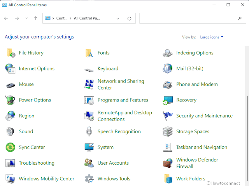Click the Windows Tools gear icon

click(x=89, y=179)
